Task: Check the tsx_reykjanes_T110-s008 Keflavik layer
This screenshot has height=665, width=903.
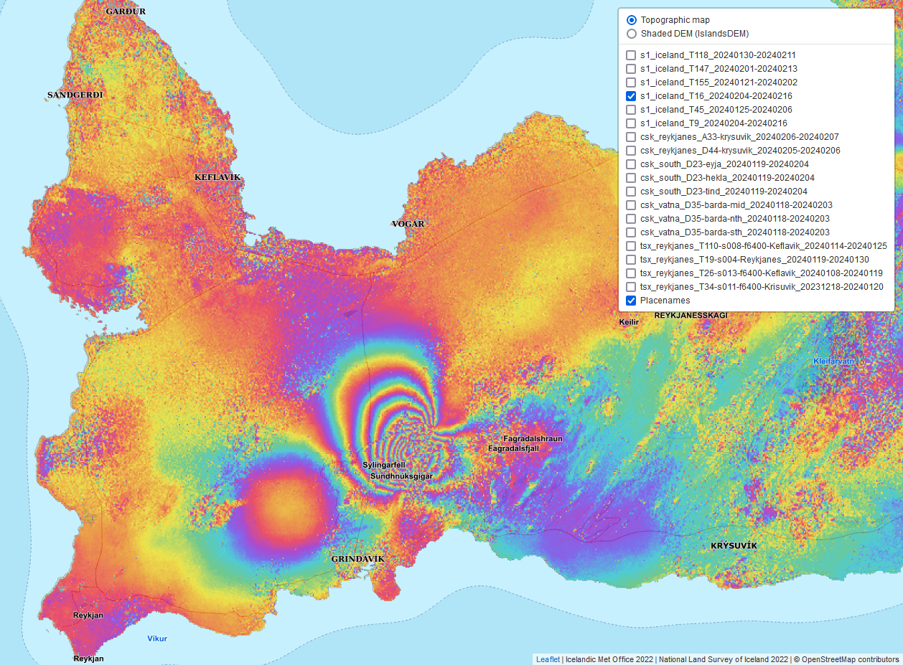Action: 631,246
